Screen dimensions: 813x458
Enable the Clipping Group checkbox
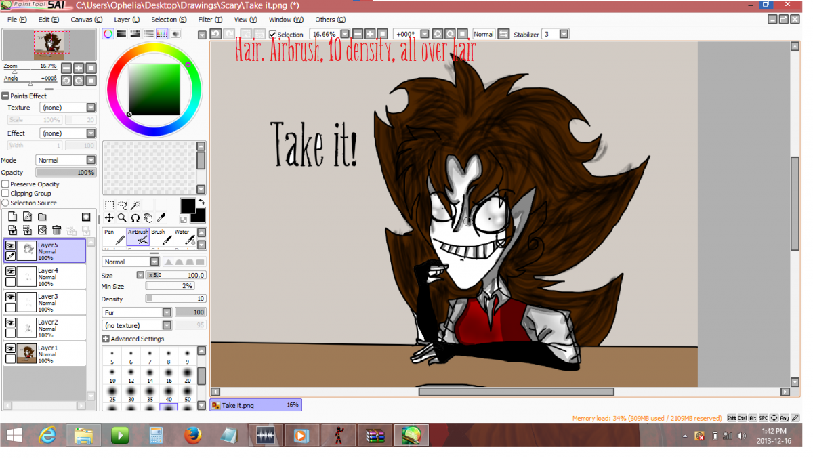click(5, 194)
